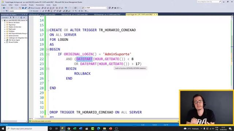
Task: Expand the Gerenciamento node
Action: pyautogui.click(x=5, y=36)
